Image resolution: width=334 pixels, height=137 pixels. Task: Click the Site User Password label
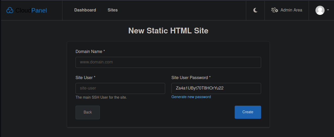(x=191, y=78)
